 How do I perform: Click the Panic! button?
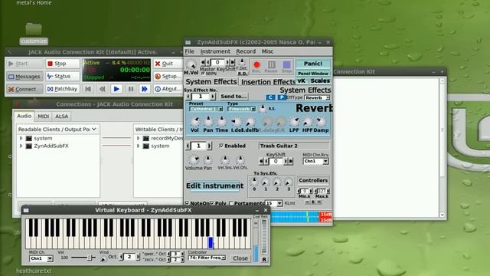coord(313,64)
